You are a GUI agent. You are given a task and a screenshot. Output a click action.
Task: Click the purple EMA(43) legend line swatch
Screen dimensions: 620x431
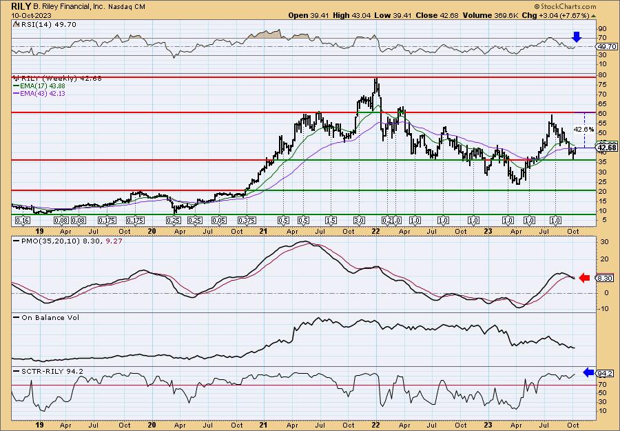tap(16, 94)
